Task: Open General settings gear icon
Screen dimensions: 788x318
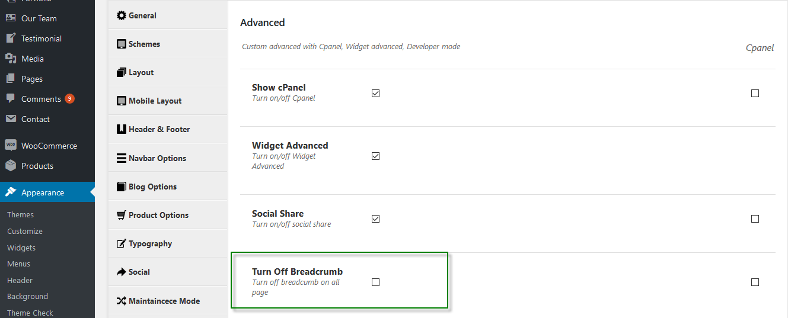Action: 122,15
